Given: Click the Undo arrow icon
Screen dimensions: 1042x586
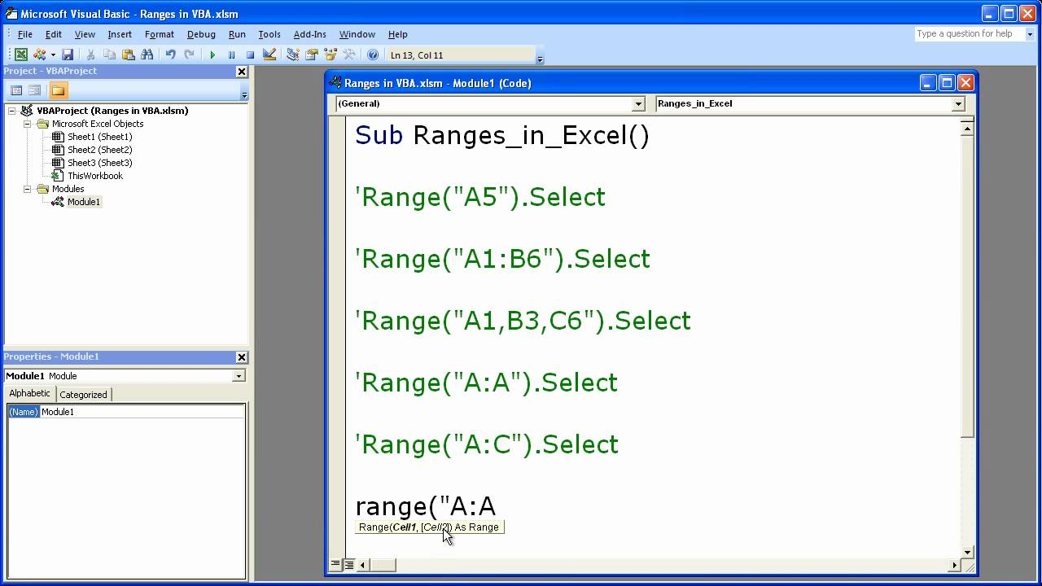Looking at the screenshot, I should [x=170, y=55].
